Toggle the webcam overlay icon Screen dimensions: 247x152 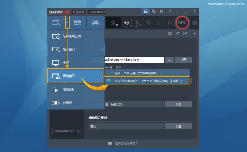pos(113,23)
